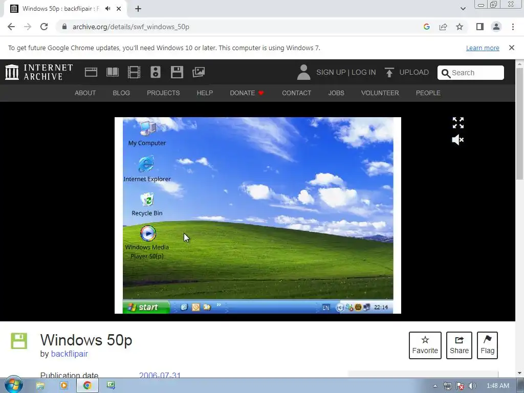The height and width of the screenshot is (393, 524).
Task: Open a new browser tab
Action: coord(138,9)
